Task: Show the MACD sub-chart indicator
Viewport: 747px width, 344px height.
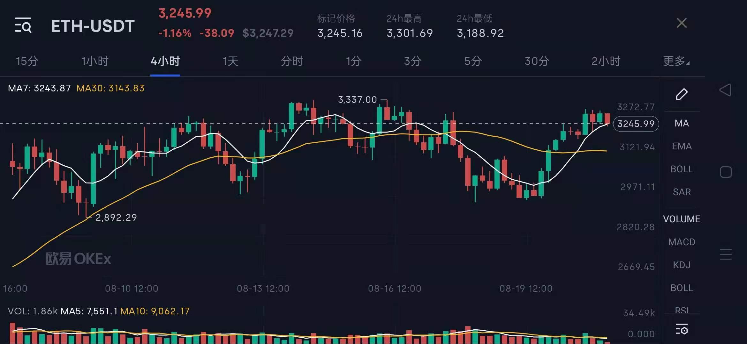Action: [x=682, y=242]
